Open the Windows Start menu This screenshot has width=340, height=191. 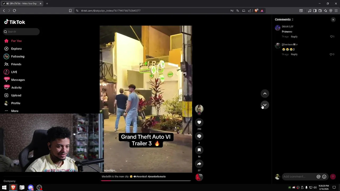(4, 188)
